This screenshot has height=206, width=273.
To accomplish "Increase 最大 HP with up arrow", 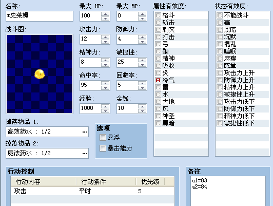I will [x=105, y=14].
